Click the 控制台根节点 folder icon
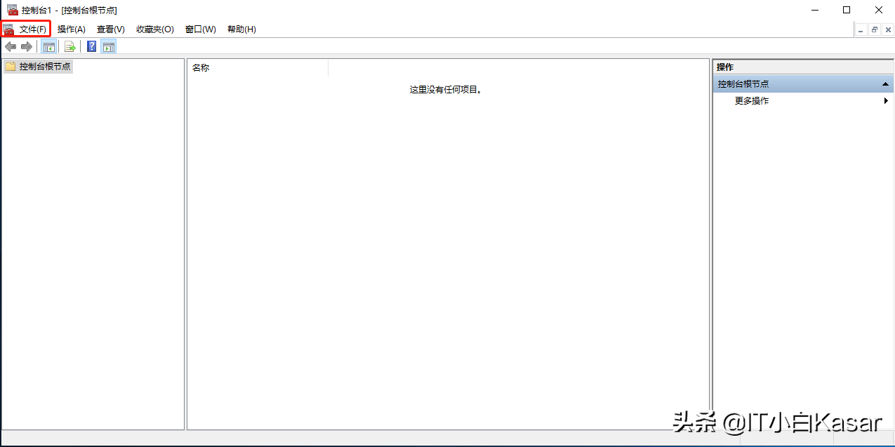895x447 pixels. (10, 66)
